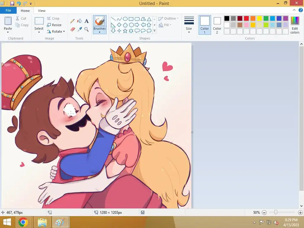Expand the Select dropdown arrow

point(39,32)
